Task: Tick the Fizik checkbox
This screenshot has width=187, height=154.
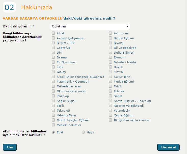Action: (x=53, y=67)
